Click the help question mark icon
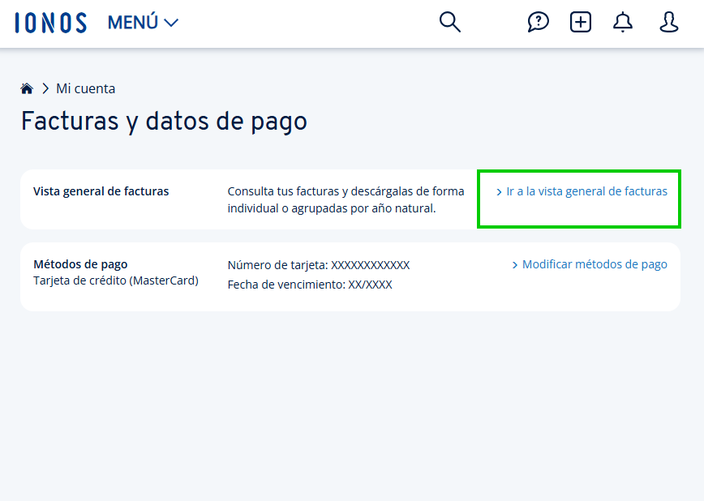 click(538, 22)
